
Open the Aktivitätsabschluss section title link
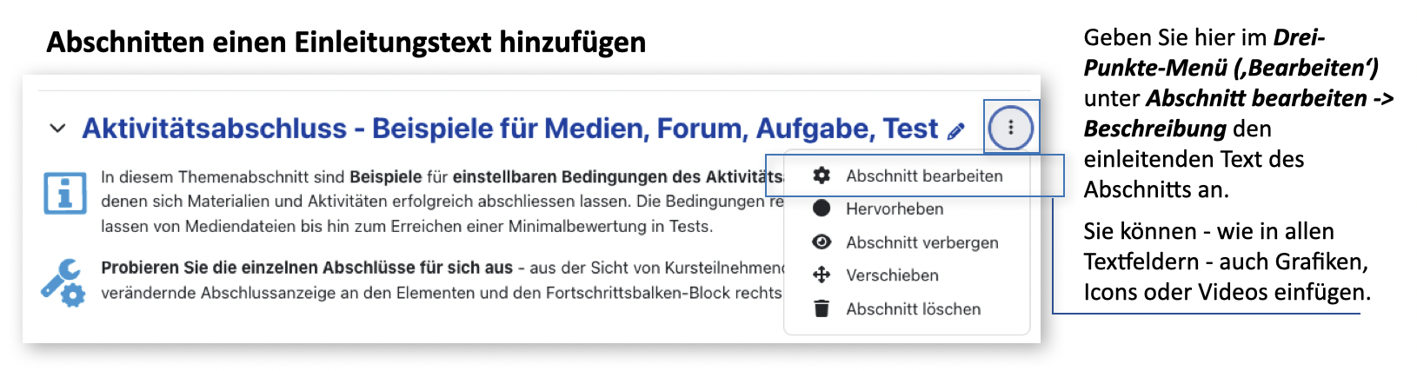(x=509, y=129)
